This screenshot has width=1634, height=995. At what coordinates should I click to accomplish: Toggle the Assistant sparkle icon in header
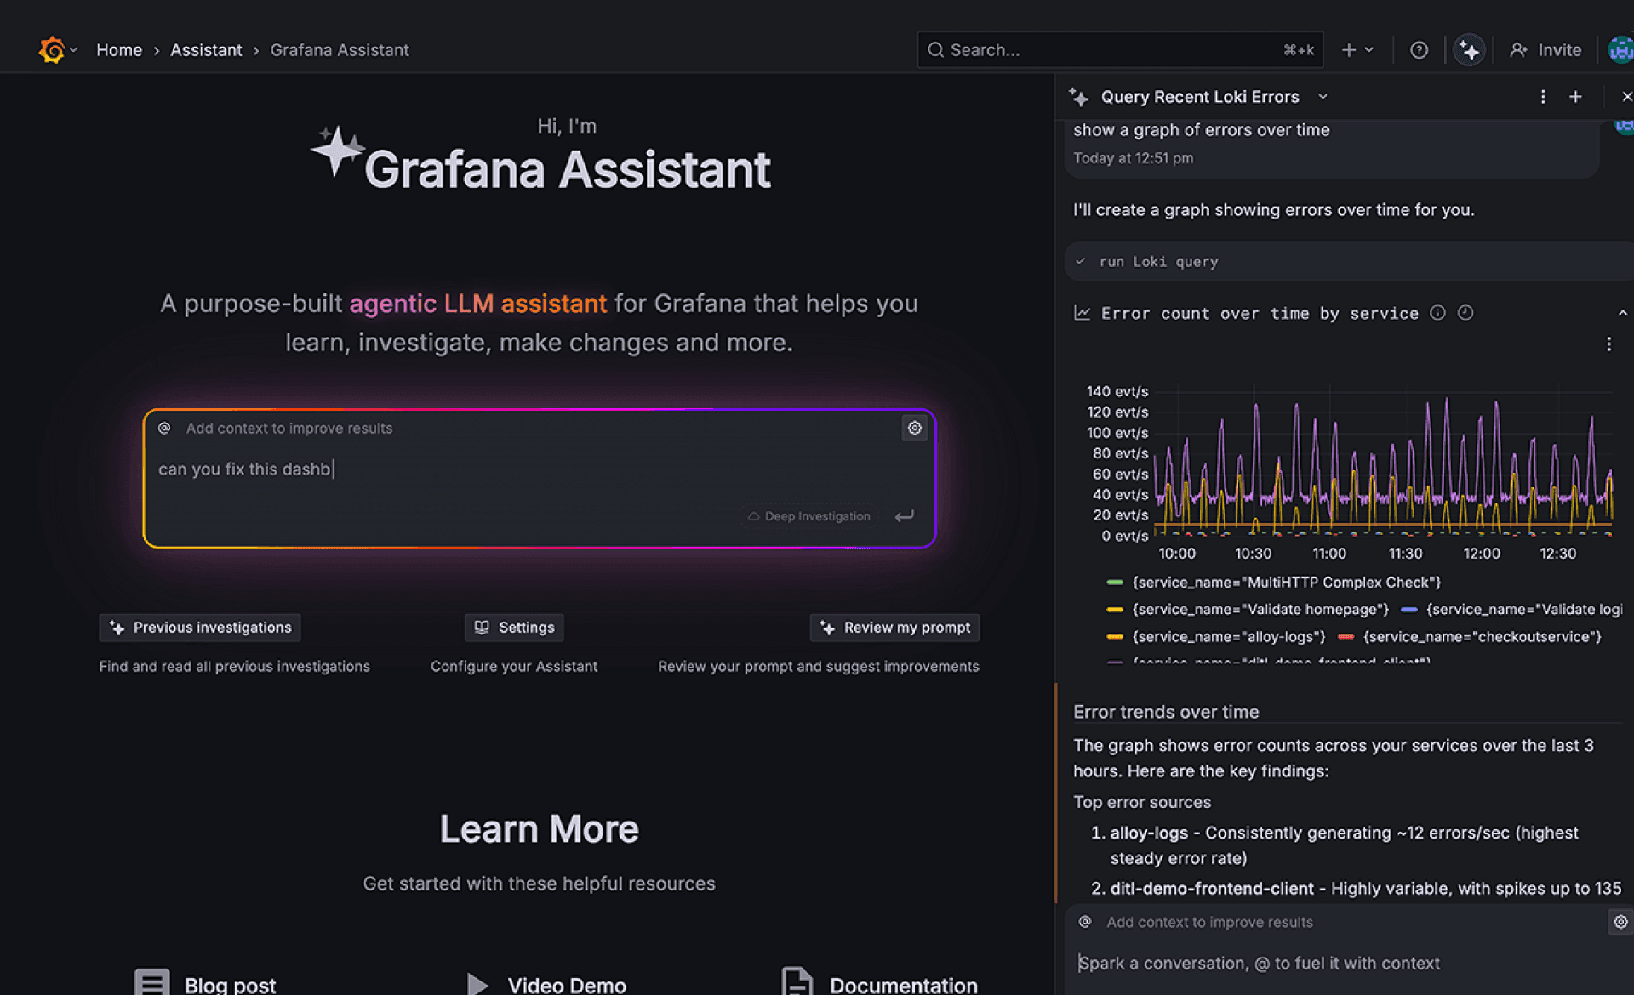point(1469,50)
